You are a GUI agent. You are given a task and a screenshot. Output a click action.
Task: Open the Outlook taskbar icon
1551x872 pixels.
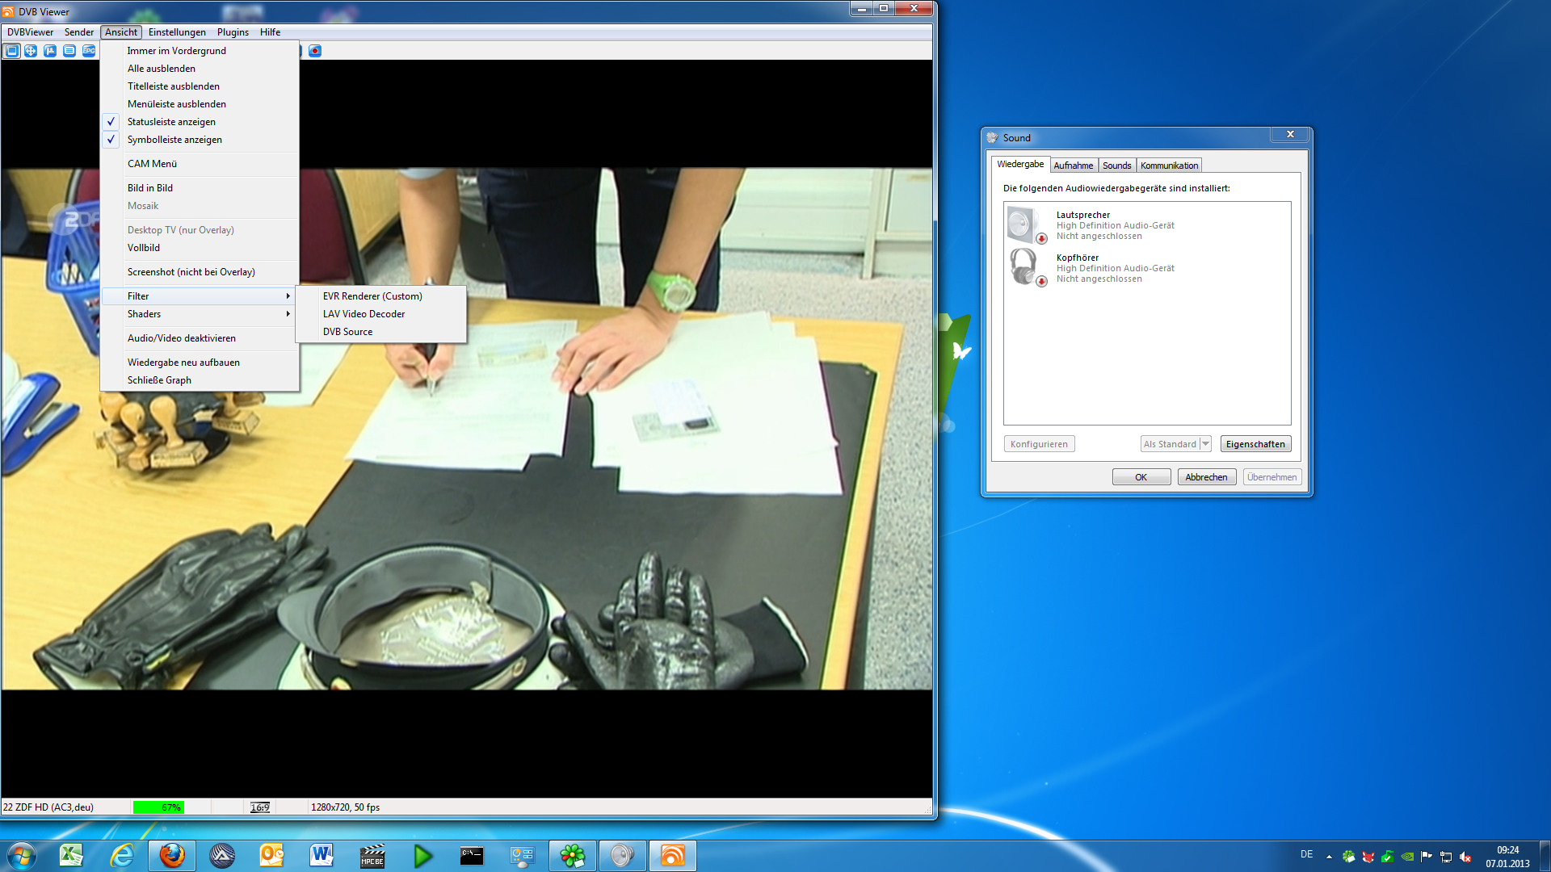click(271, 855)
